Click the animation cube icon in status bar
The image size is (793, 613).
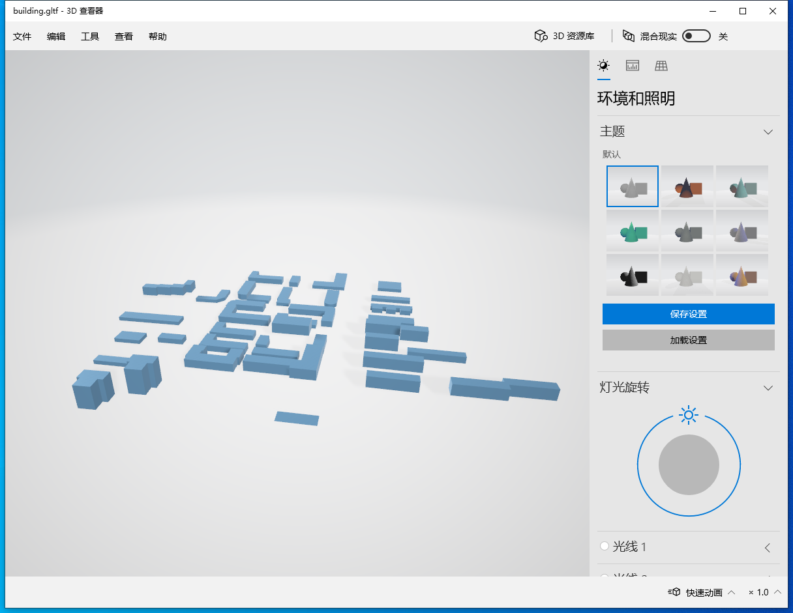point(674,592)
